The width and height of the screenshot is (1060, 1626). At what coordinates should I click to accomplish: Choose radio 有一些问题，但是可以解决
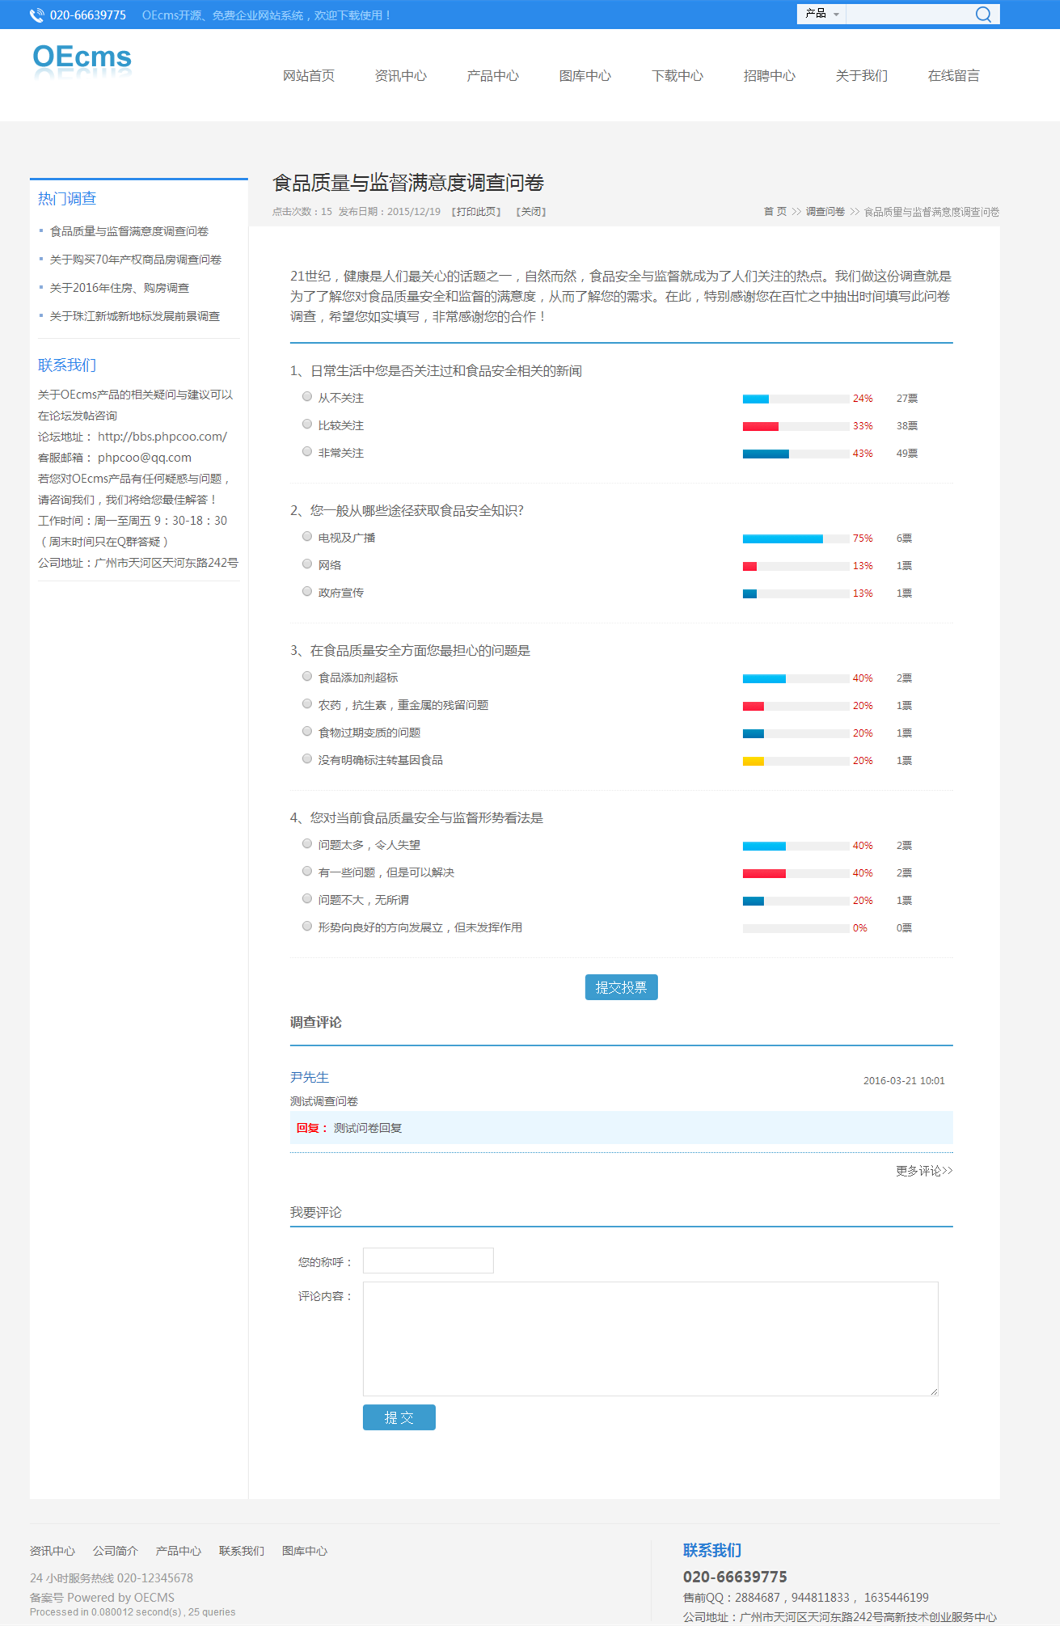[x=307, y=871]
